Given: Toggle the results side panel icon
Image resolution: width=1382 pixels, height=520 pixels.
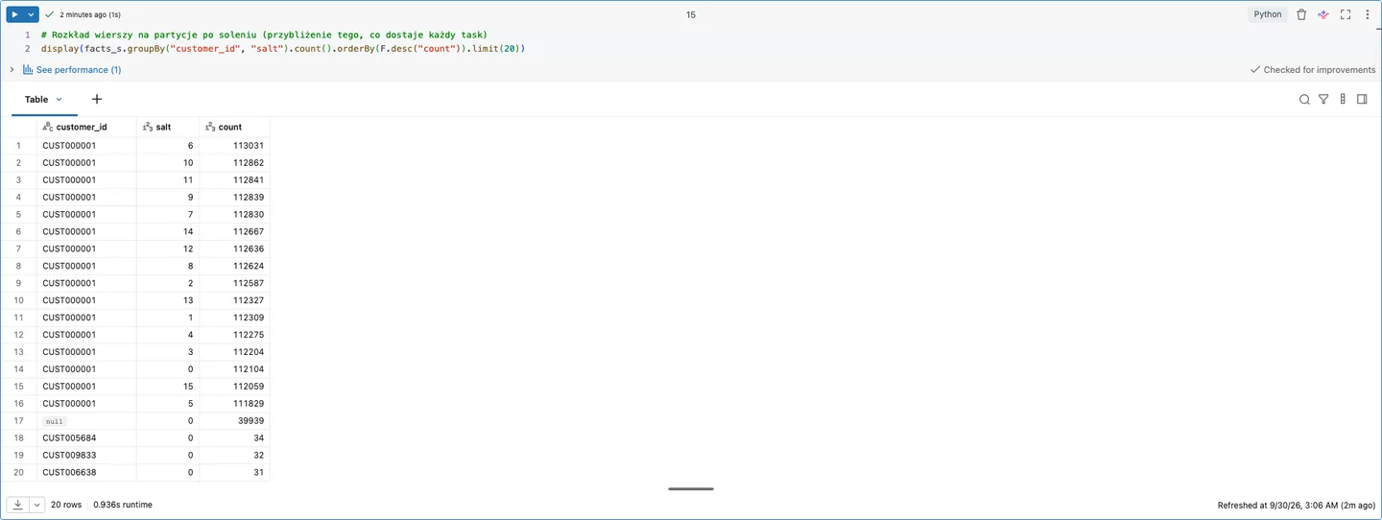Looking at the screenshot, I should (x=1362, y=99).
